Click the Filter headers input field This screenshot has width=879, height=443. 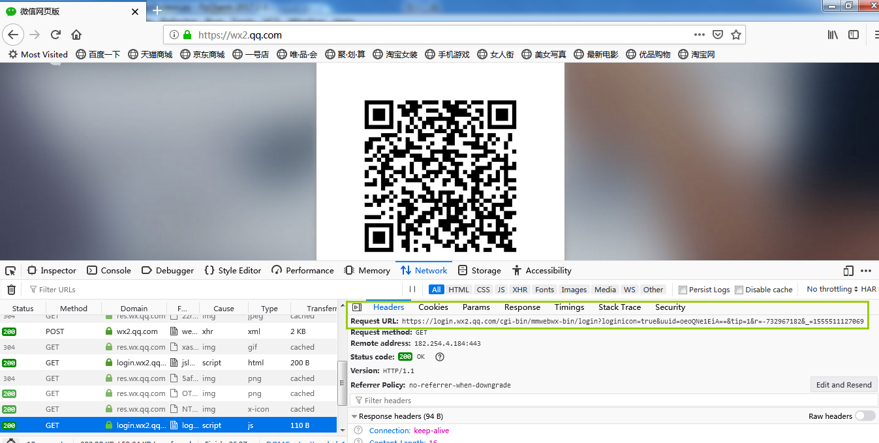(x=613, y=401)
